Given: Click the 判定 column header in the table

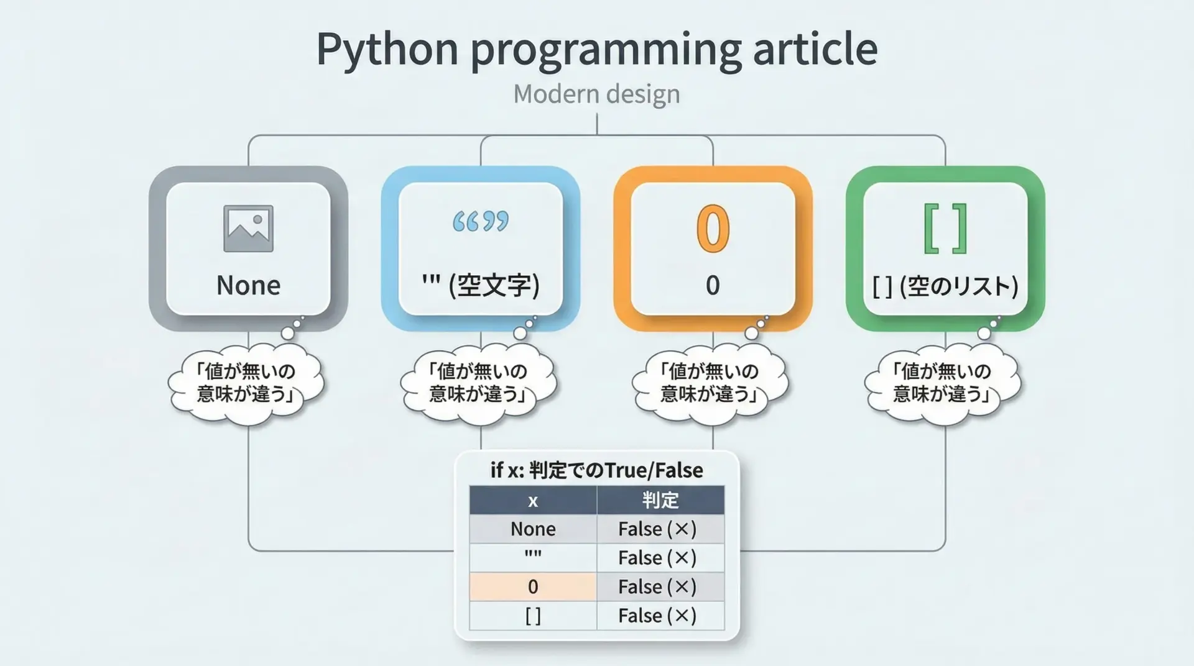Looking at the screenshot, I should point(660,500).
